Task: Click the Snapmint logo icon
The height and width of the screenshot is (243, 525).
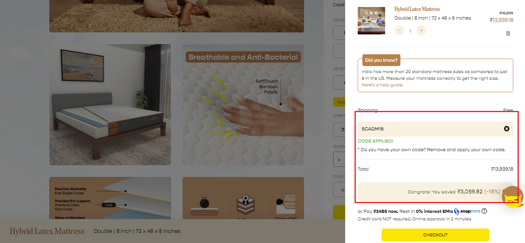Action: [x=457, y=211]
